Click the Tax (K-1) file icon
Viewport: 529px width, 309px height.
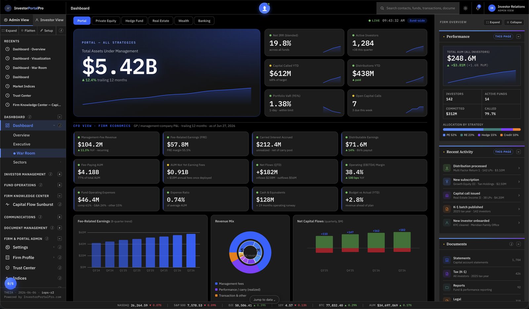click(447, 274)
